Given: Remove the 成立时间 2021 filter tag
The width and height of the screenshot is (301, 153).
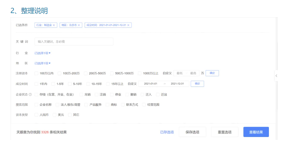Looking at the screenshot, I should tap(128, 25).
